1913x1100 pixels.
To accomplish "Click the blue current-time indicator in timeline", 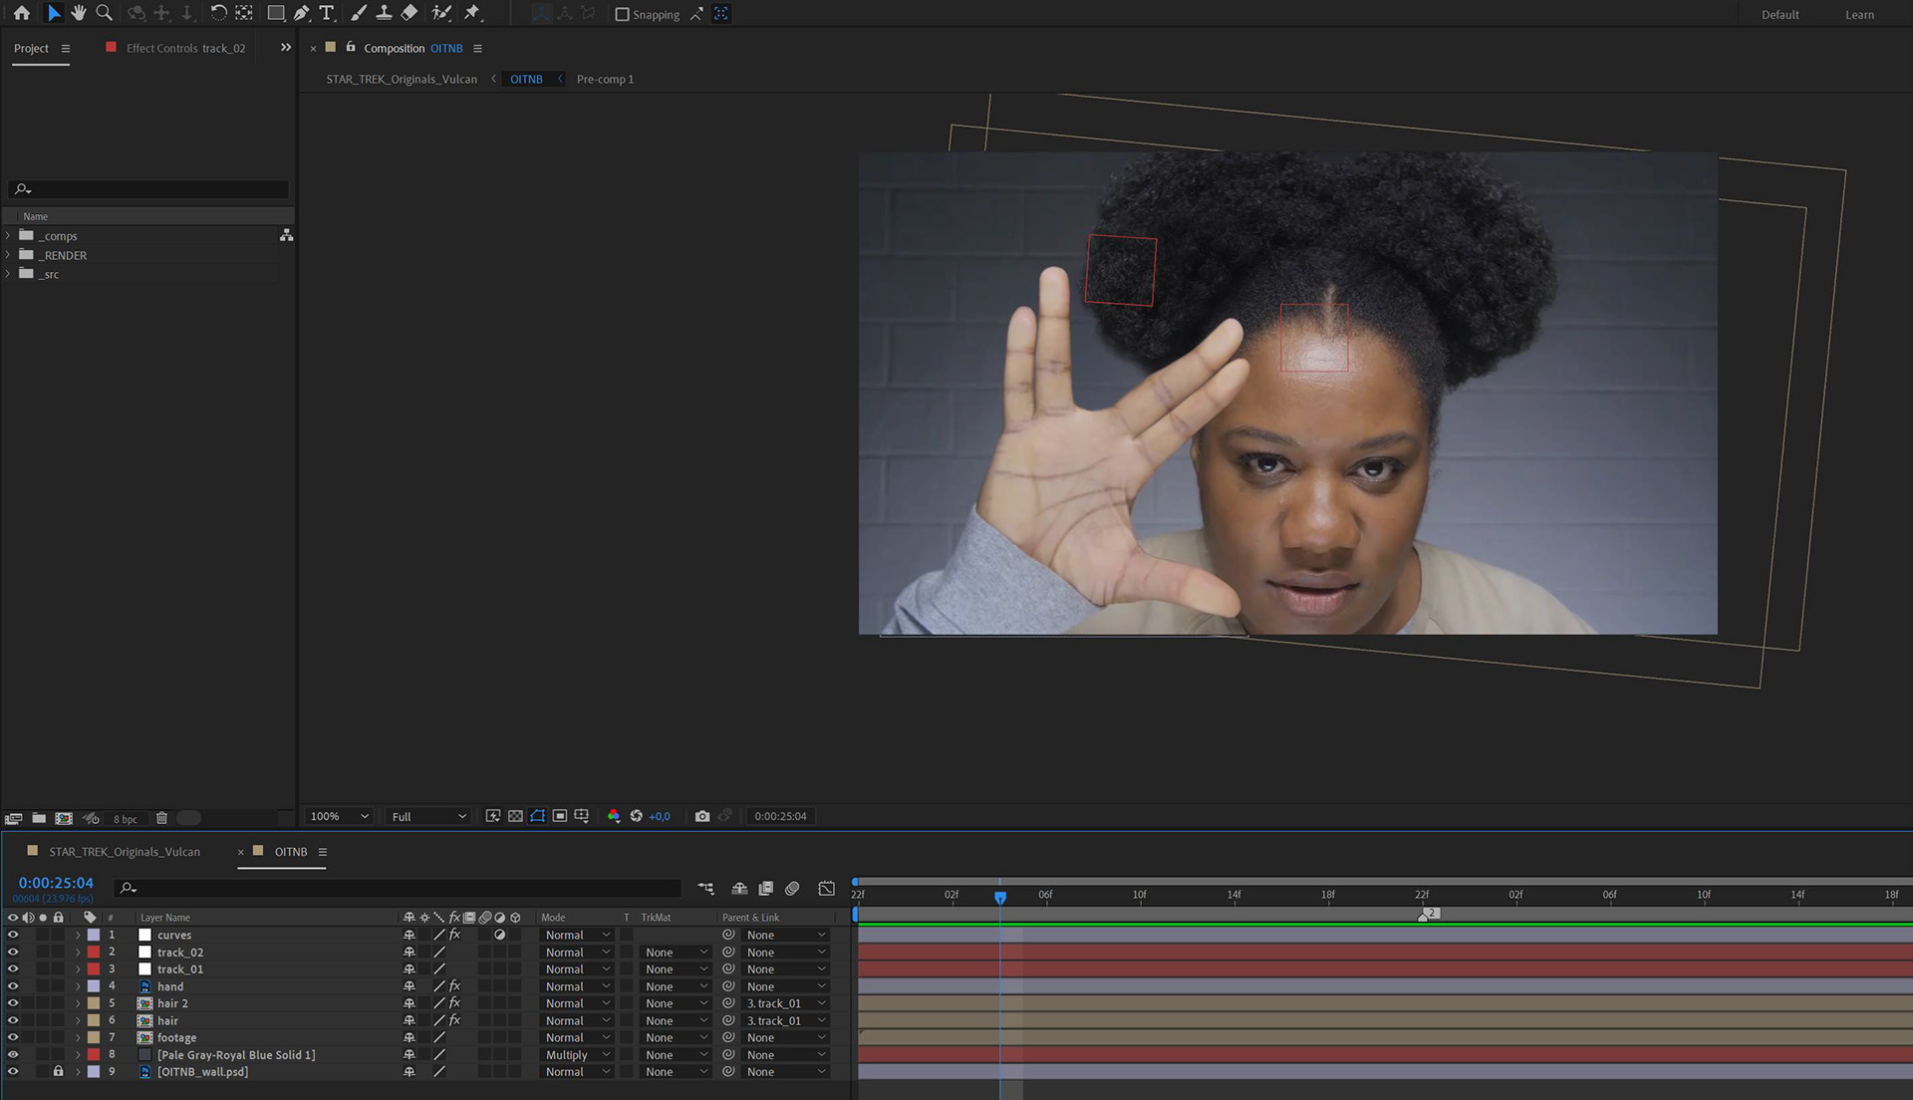I will tap(1000, 897).
